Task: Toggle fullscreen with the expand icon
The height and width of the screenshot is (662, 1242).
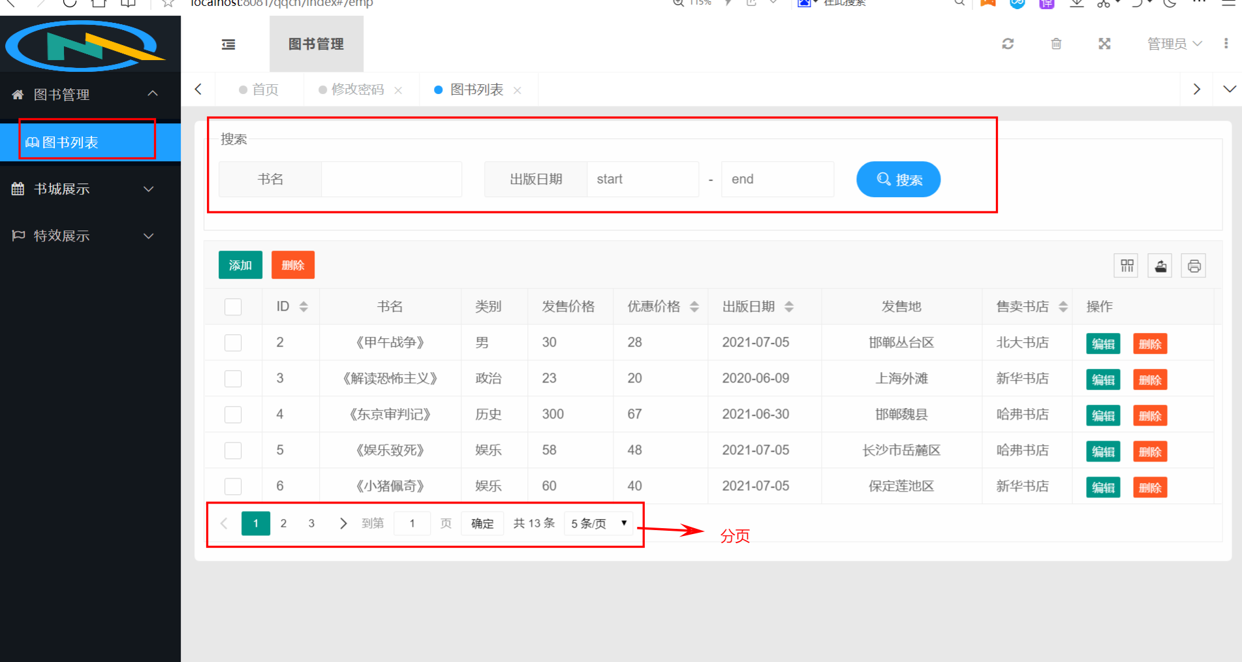Action: (1104, 44)
